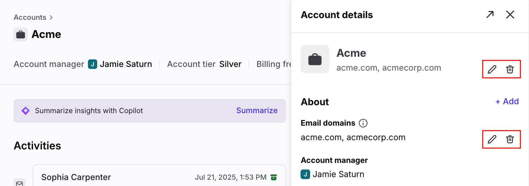Image resolution: width=529 pixels, height=186 pixels.
Task: Click the large briefcase avatar in details panel
Action: pyautogui.click(x=315, y=59)
